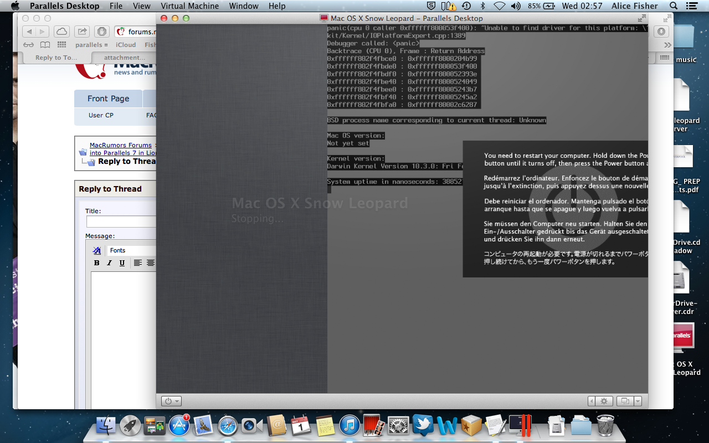
Task: Open the Help menu
Action: (277, 6)
